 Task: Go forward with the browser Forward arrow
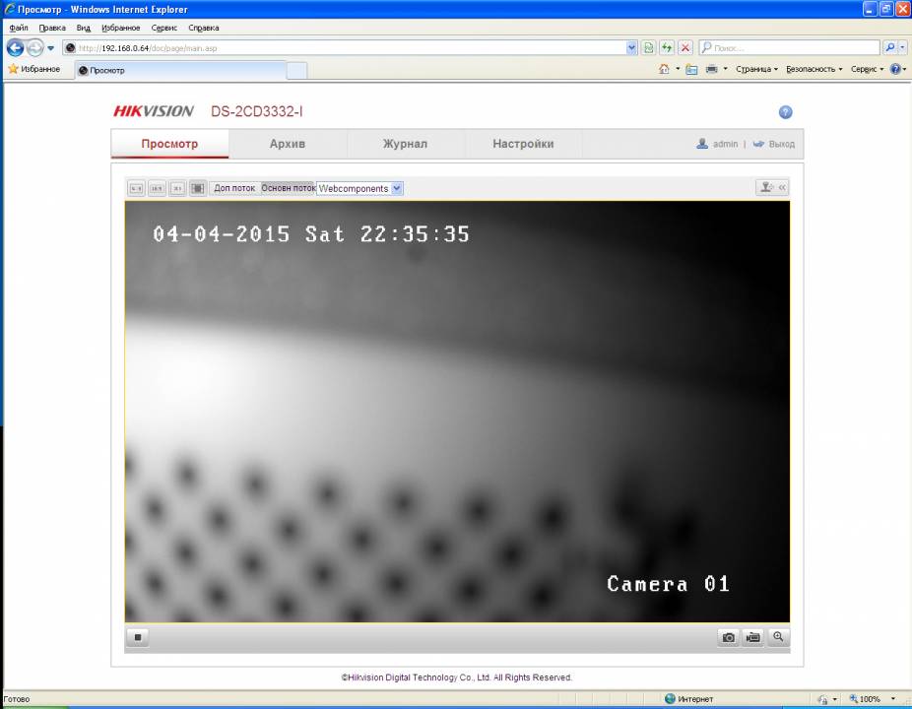point(34,47)
